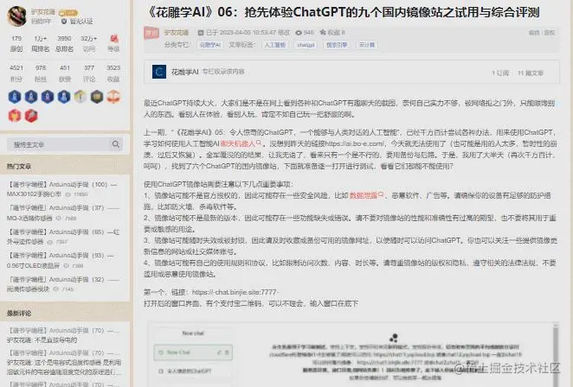The width and height of the screenshot is (573, 387).
Task: Open the blogger's round profile avatar
Action: point(16,16)
